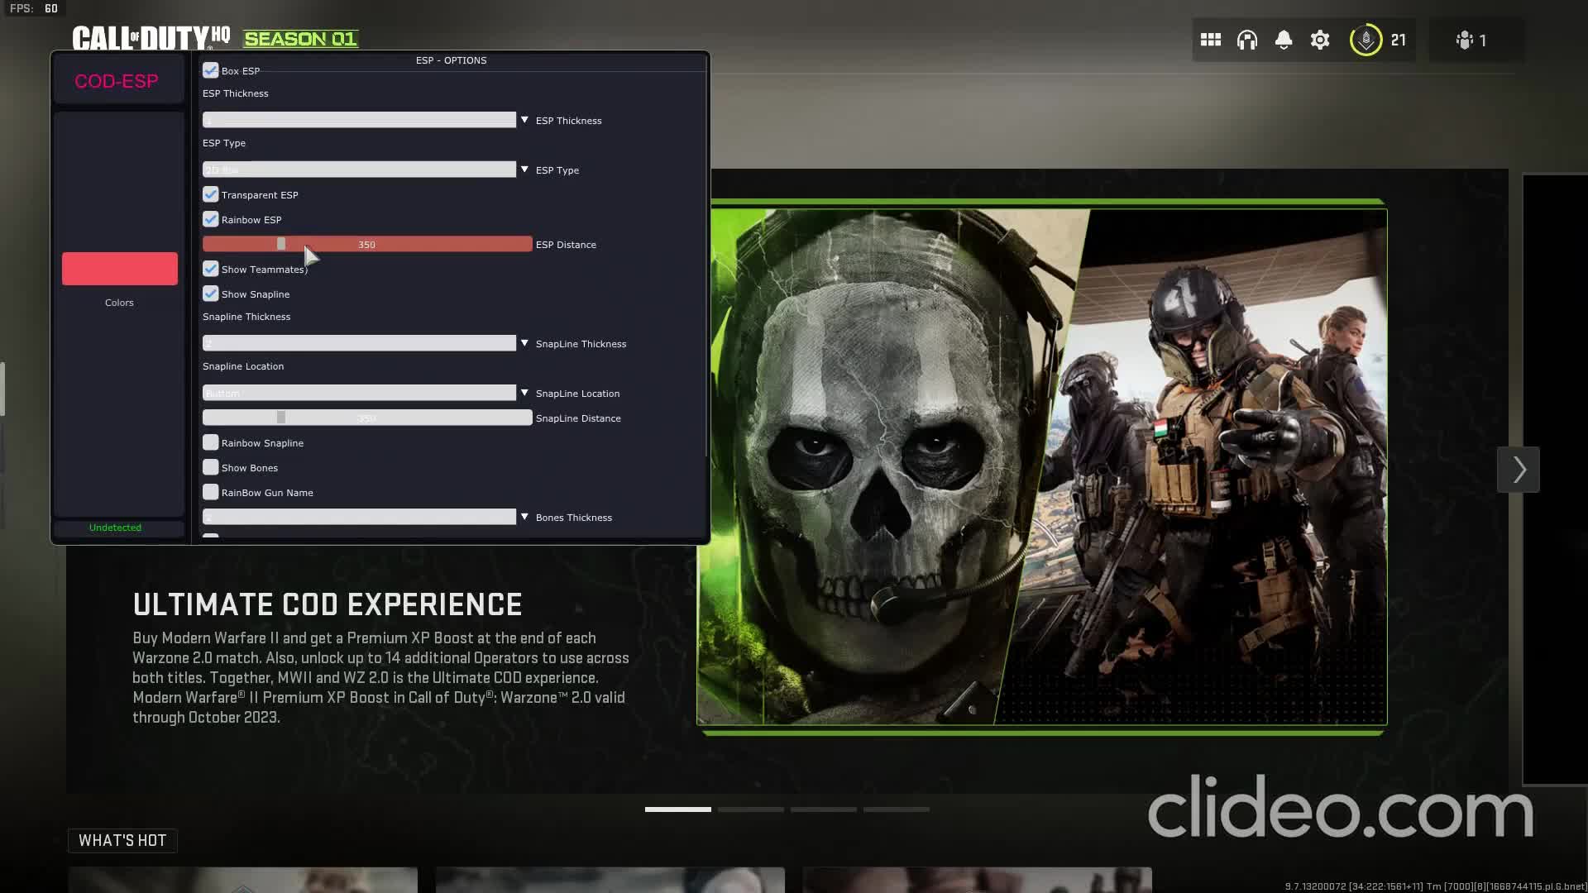Select the first carousel page indicator
This screenshot has width=1588, height=893.
(x=678, y=809)
